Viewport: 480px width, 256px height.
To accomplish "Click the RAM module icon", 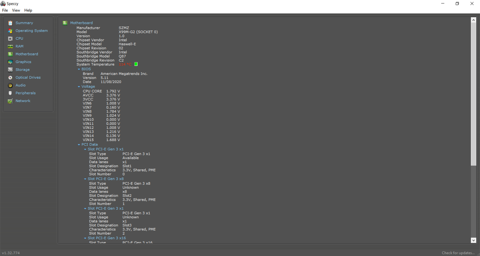I will [10, 46].
